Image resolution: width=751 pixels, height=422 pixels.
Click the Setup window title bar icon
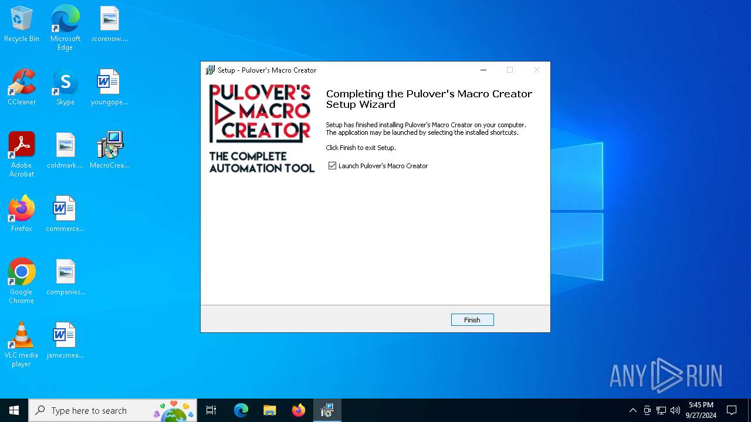point(210,70)
